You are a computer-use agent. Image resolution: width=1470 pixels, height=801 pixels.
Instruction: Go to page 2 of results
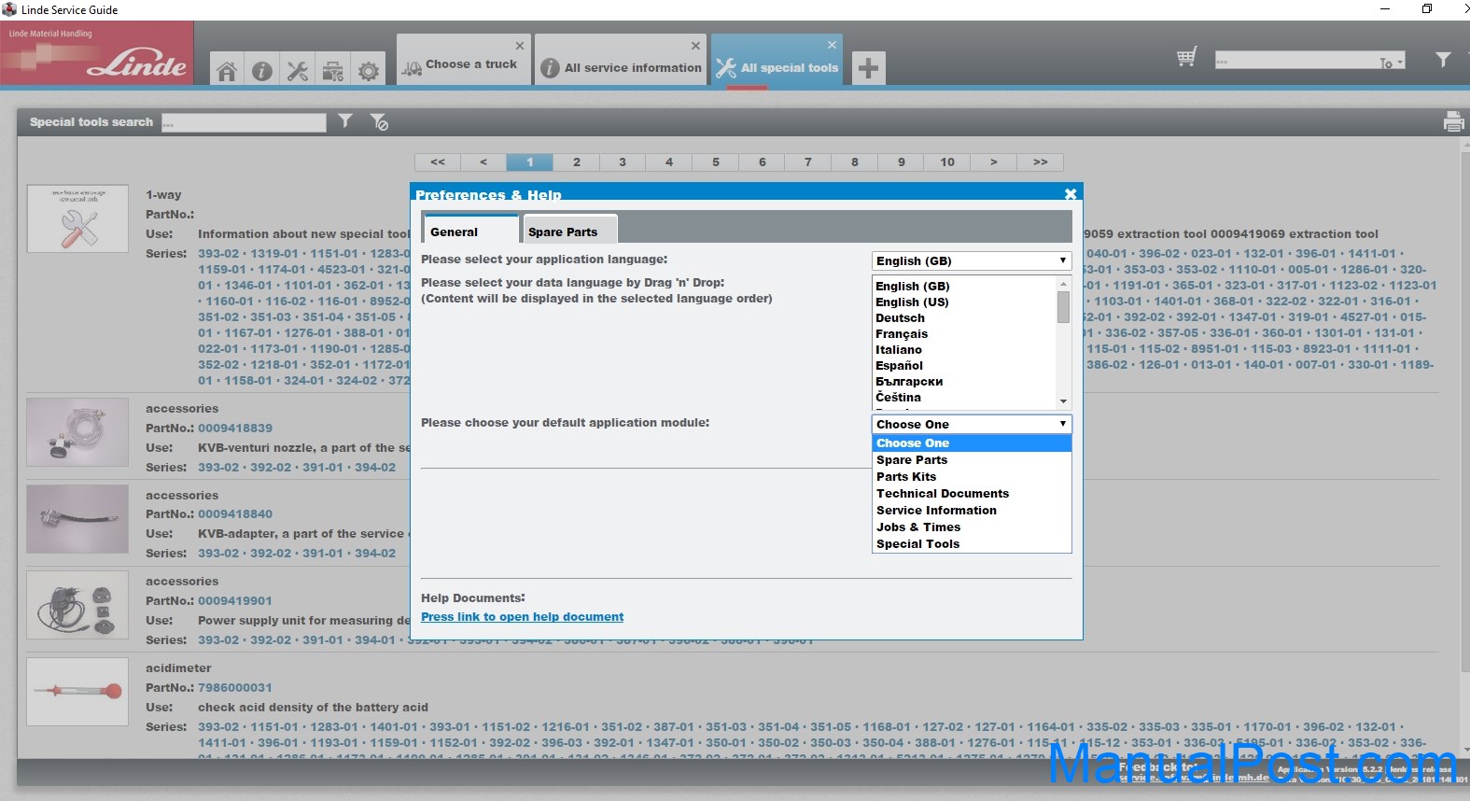tap(577, 162)
